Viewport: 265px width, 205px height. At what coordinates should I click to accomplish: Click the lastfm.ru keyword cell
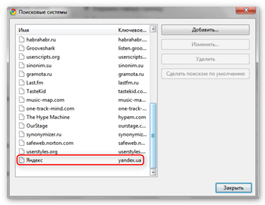(128, 83)
